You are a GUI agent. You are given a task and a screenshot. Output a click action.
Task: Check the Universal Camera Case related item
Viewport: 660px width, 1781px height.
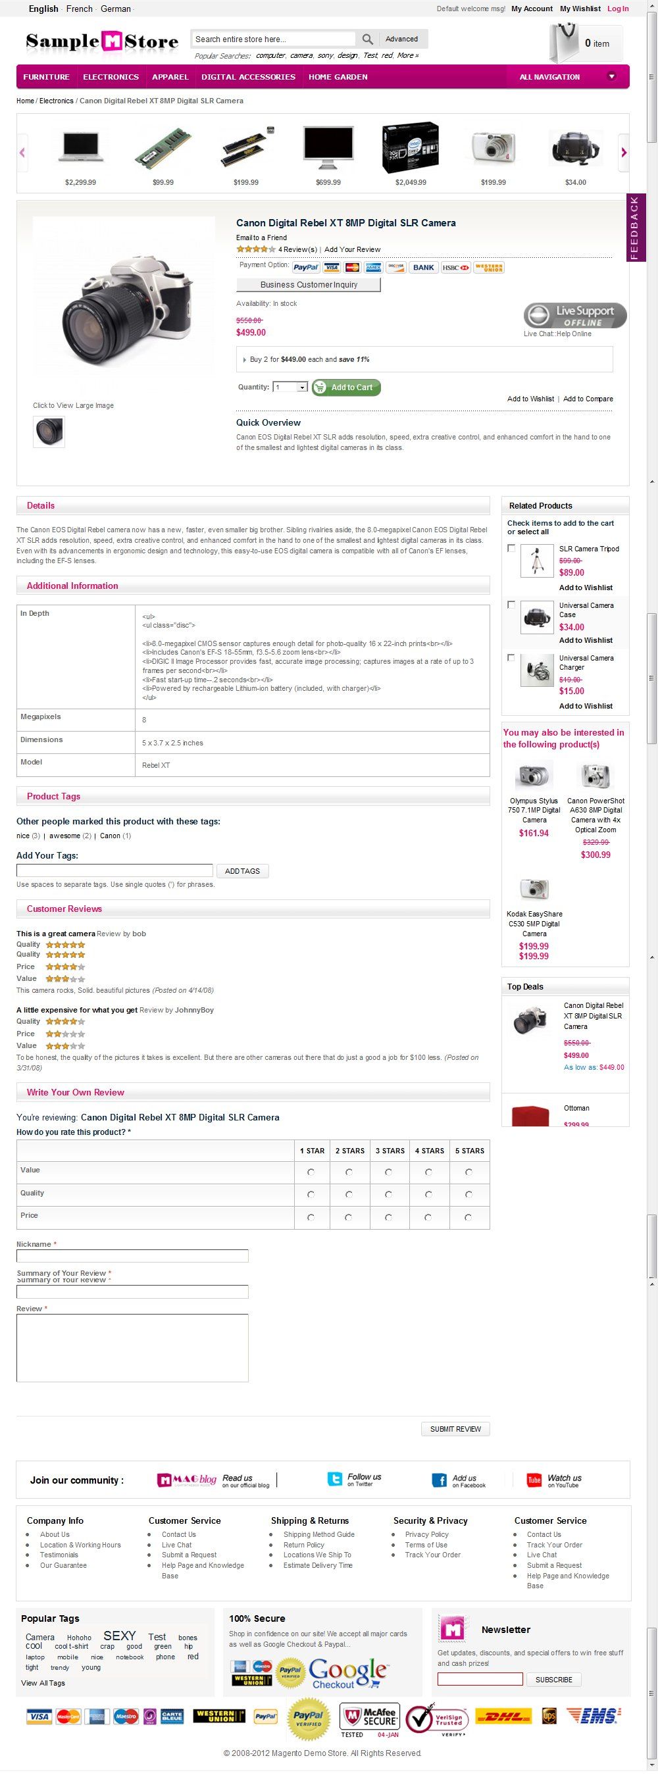(x=511, y=605)
